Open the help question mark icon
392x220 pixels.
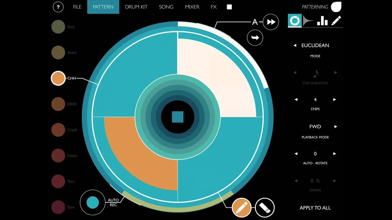[58, 7]
